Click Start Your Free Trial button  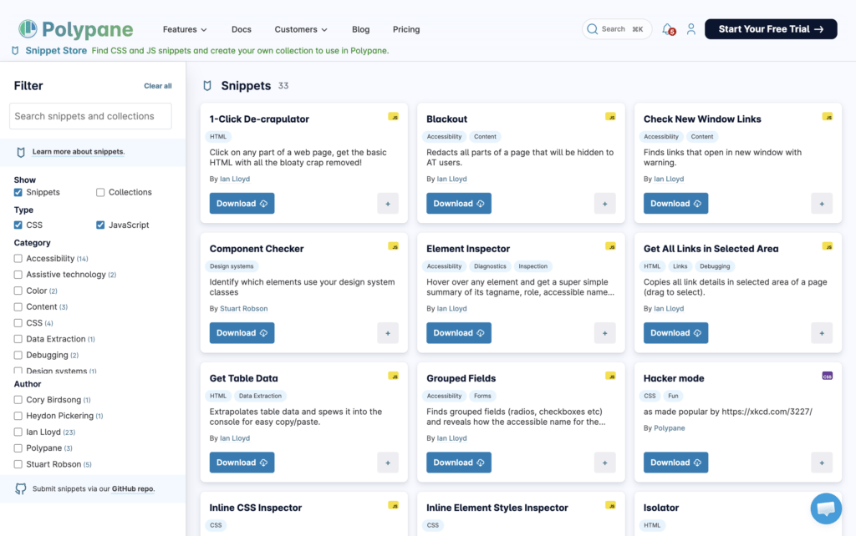[771, 29]
